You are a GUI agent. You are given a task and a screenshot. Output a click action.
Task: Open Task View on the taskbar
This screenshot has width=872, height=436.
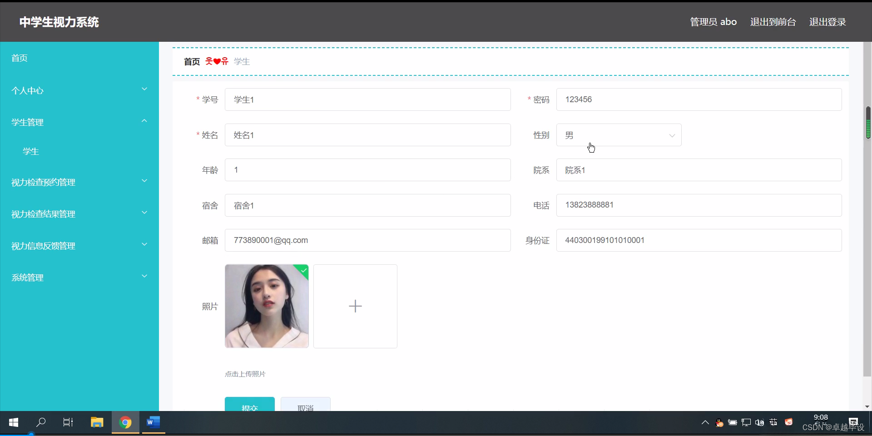tap(68, 422)
